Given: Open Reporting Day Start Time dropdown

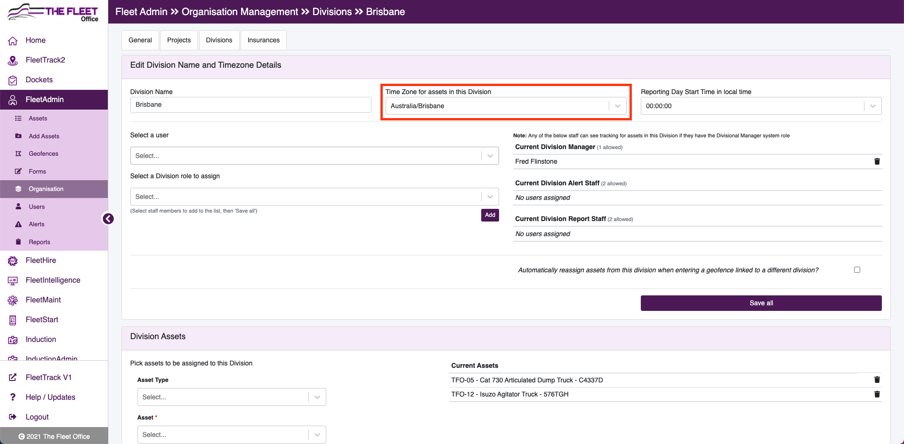Looking at the screenshot, I should [761, 106].
